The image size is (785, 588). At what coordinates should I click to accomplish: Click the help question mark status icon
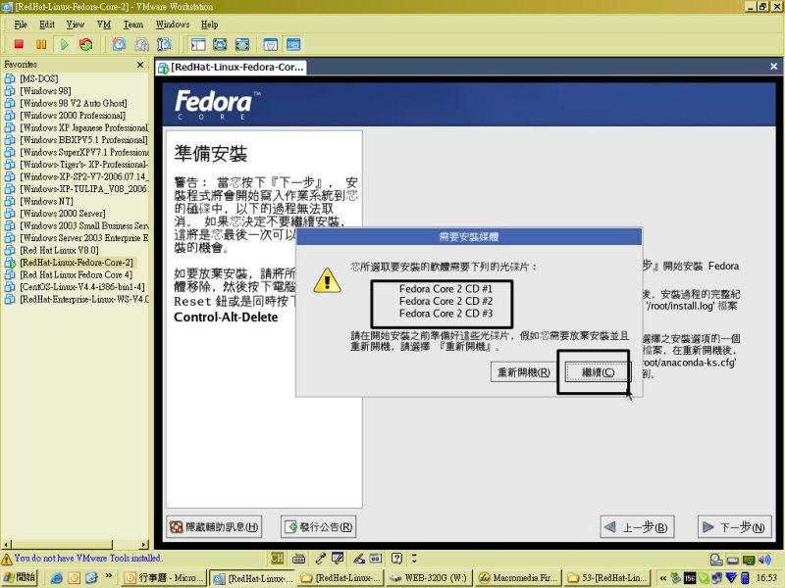[396, 558]
